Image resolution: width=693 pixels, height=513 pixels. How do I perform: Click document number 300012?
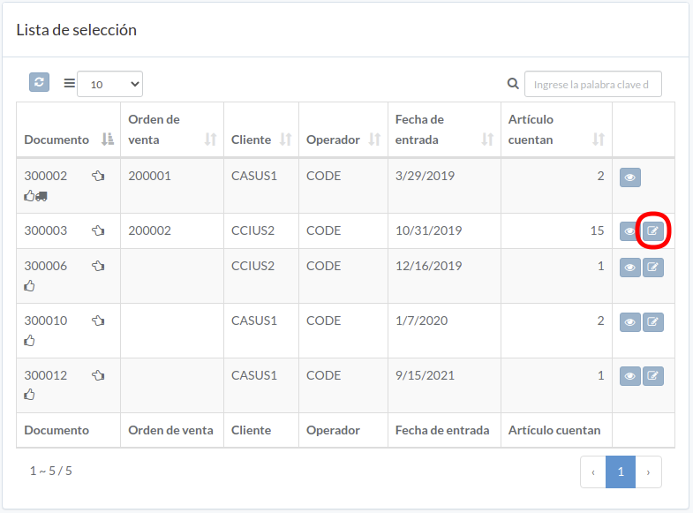(x=46, y=375)
